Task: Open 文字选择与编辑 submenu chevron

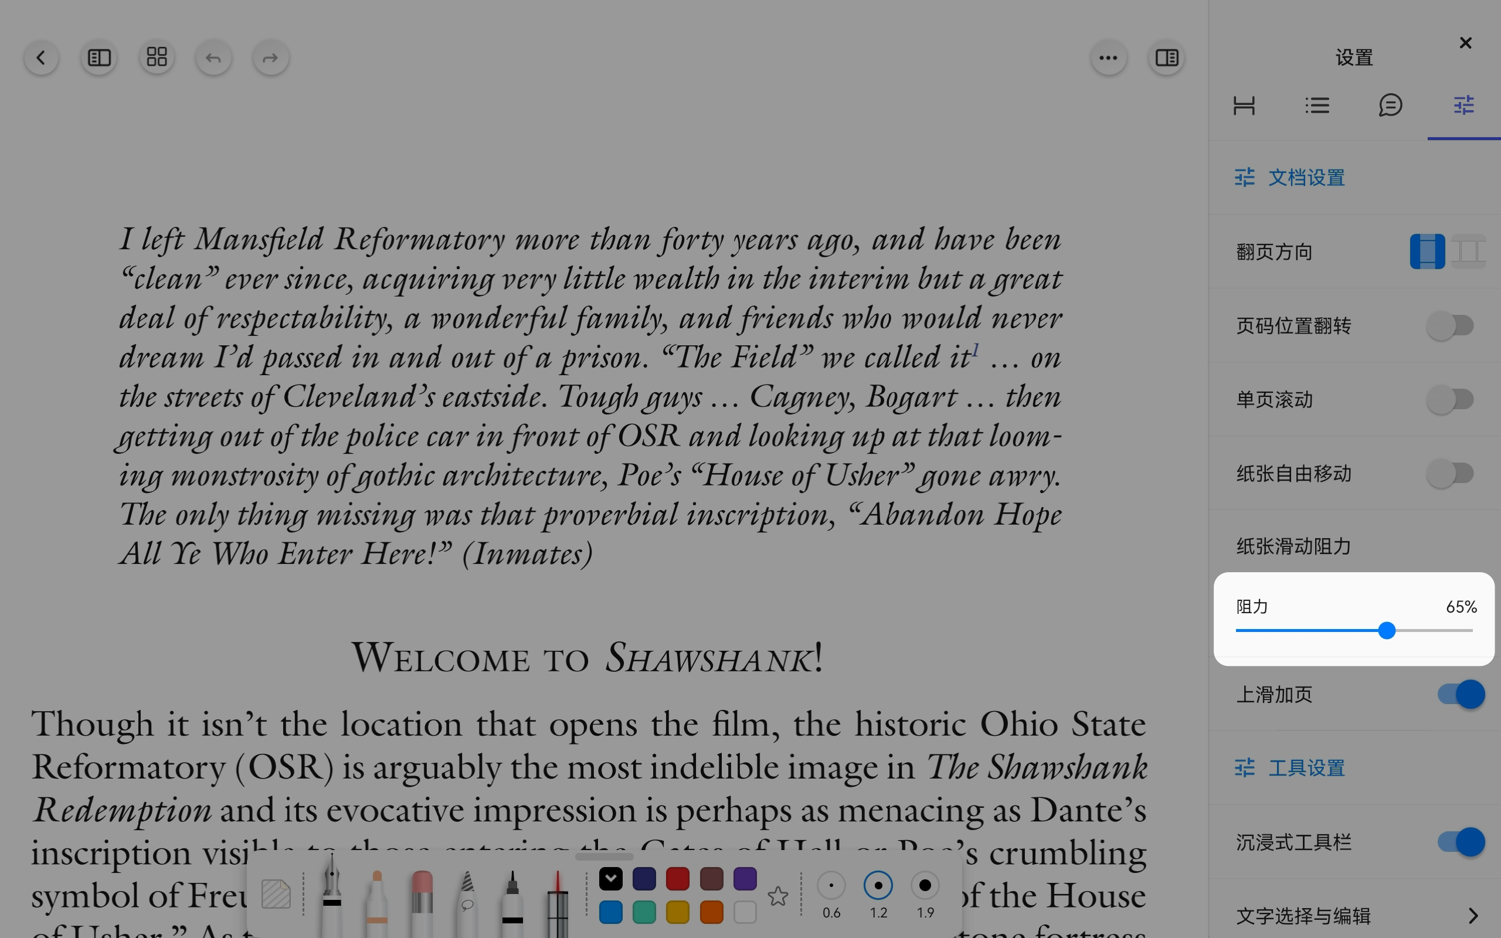Action: click(1473, 916)
